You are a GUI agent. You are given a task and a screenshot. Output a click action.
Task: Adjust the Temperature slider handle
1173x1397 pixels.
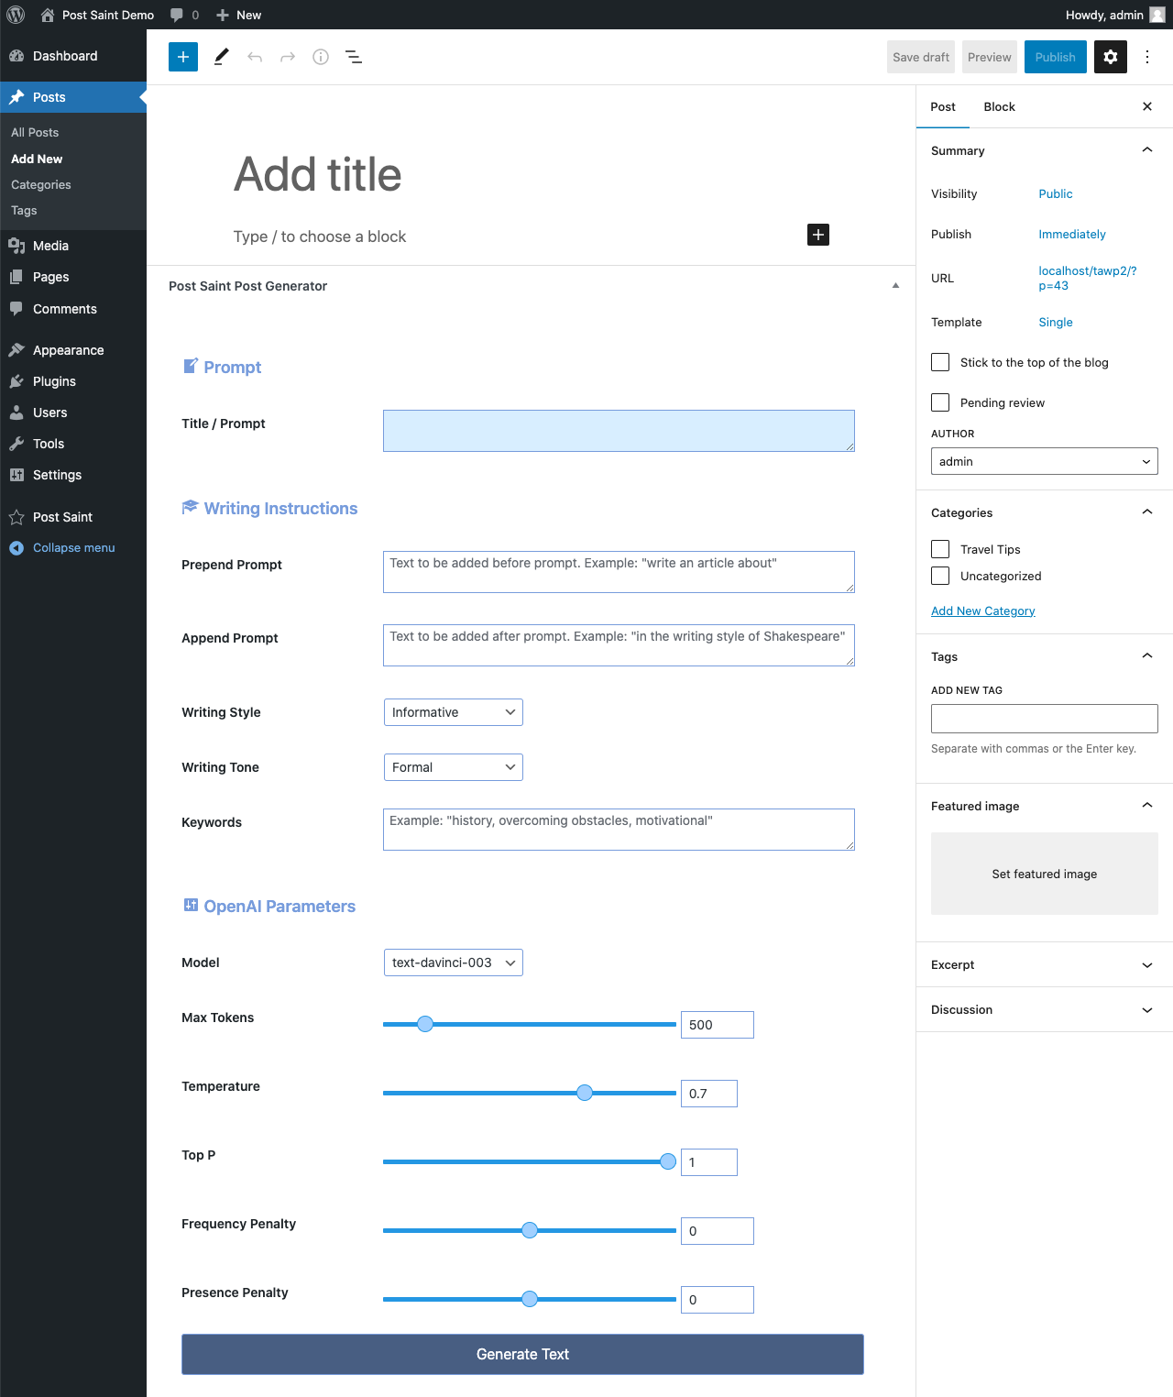(x=585, y=1093)
